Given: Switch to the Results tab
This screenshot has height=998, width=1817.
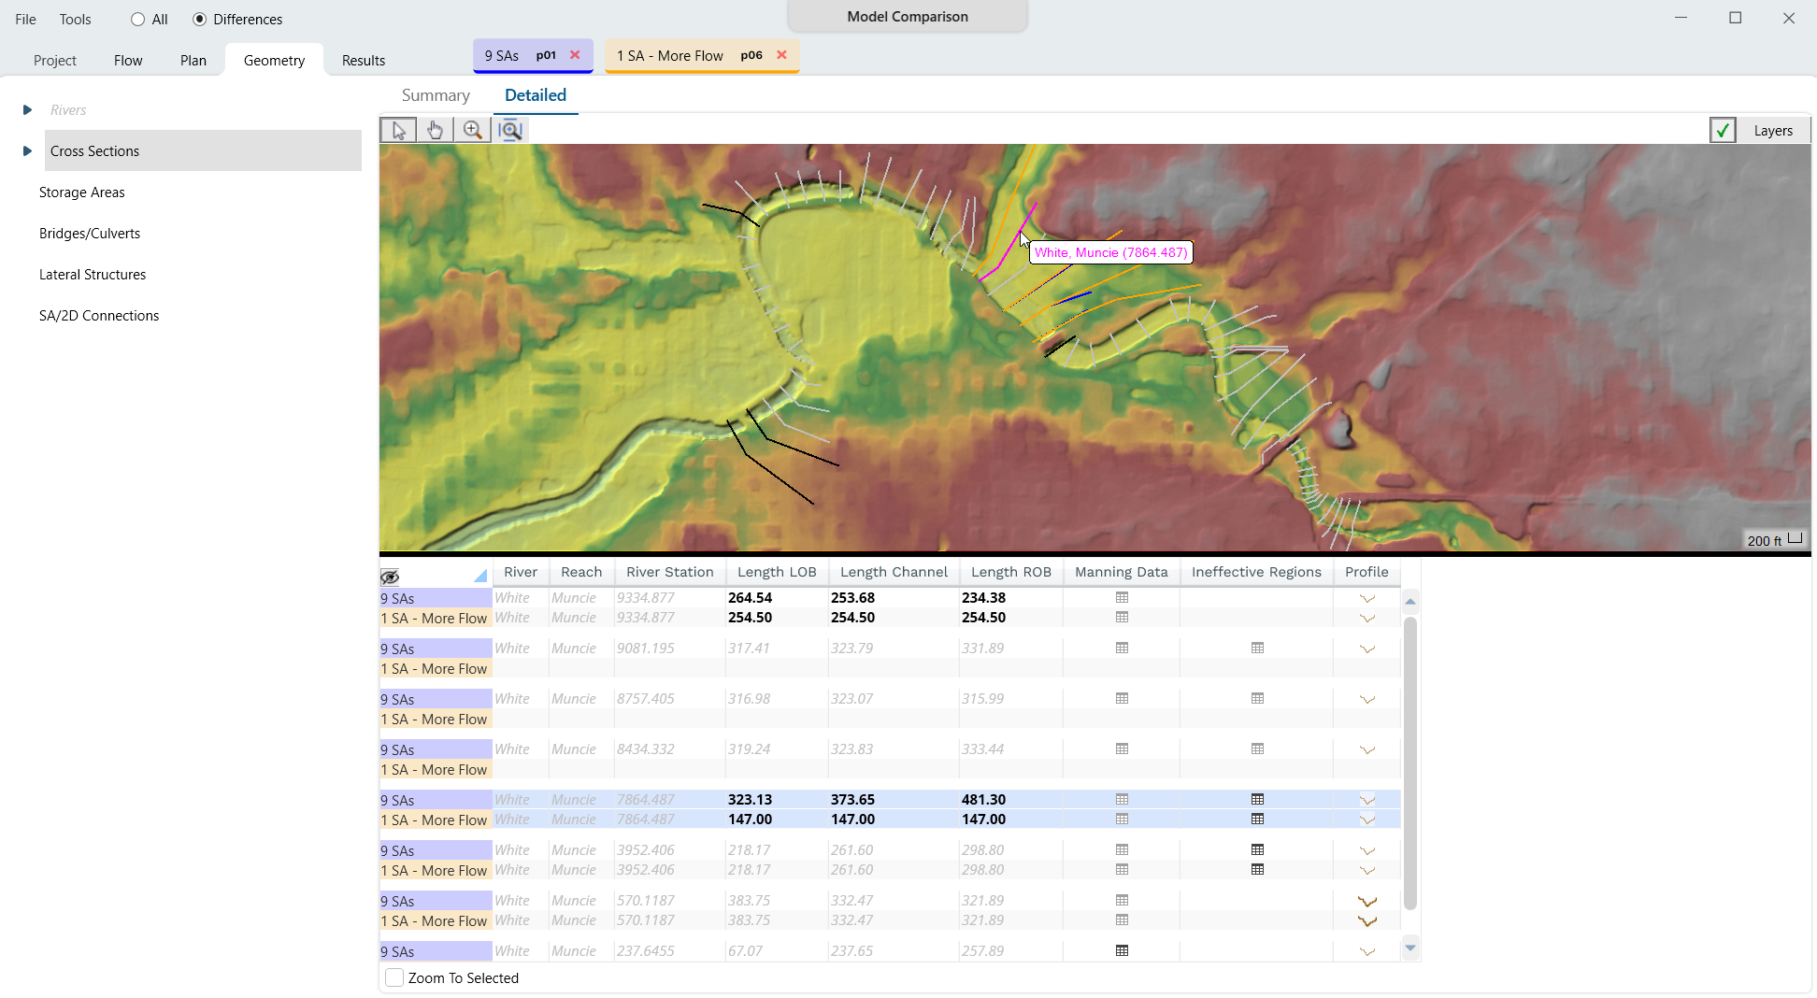Looking at the screenshot, I should (363, 61).
